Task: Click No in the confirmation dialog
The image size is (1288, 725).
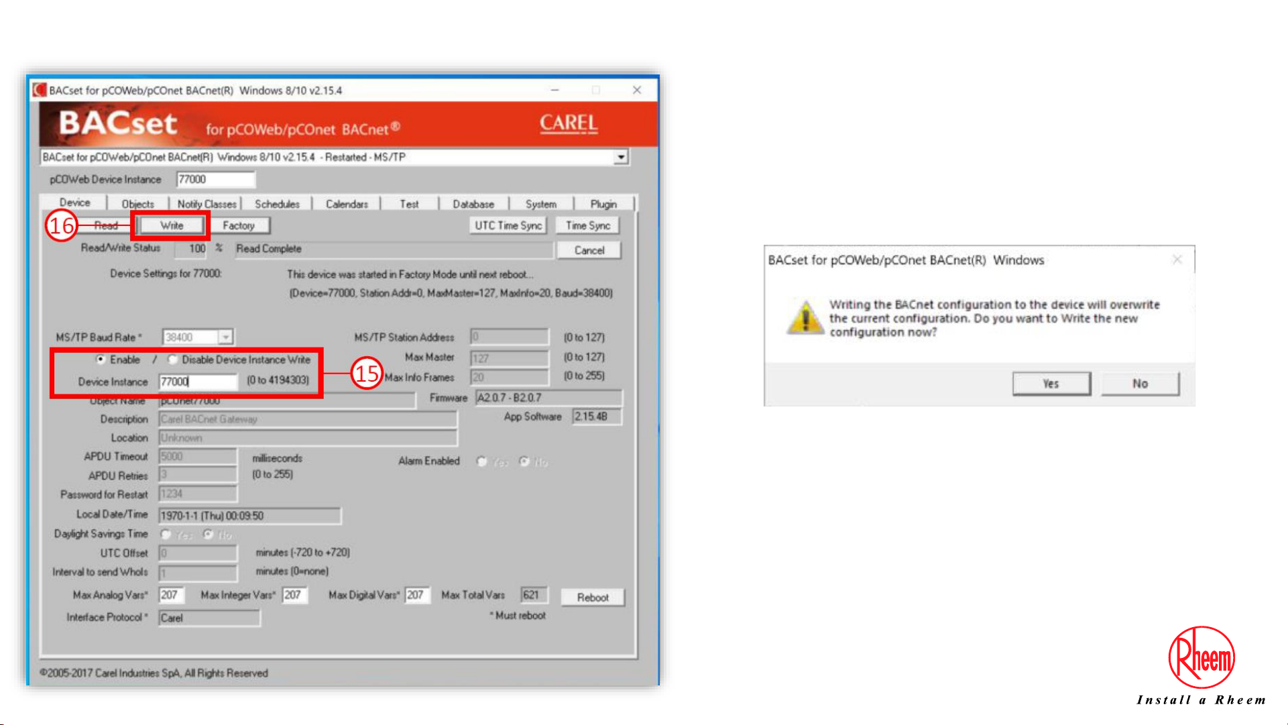Action: coord(1140,384)
